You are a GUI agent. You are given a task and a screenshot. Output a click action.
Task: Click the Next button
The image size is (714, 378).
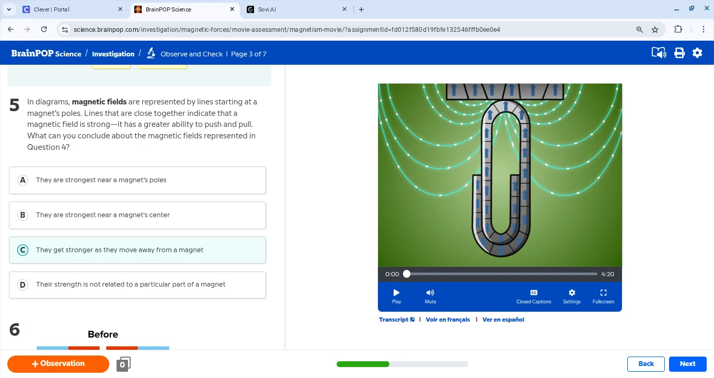coord(687,364)
